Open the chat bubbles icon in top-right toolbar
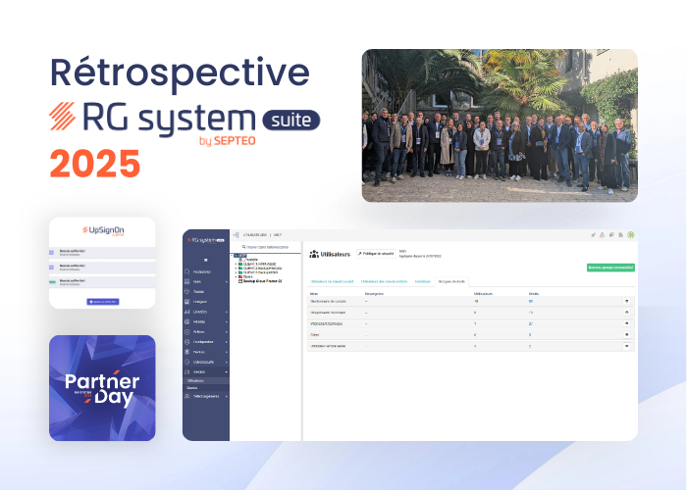 coord(611,235)
